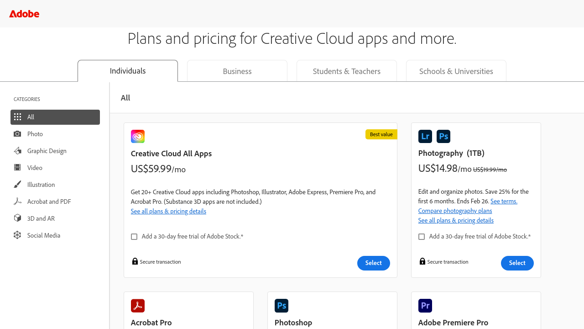Choose Graphic Design in categories sidebar
Viewport: 584px width, 329px height.
click(47, 151)
